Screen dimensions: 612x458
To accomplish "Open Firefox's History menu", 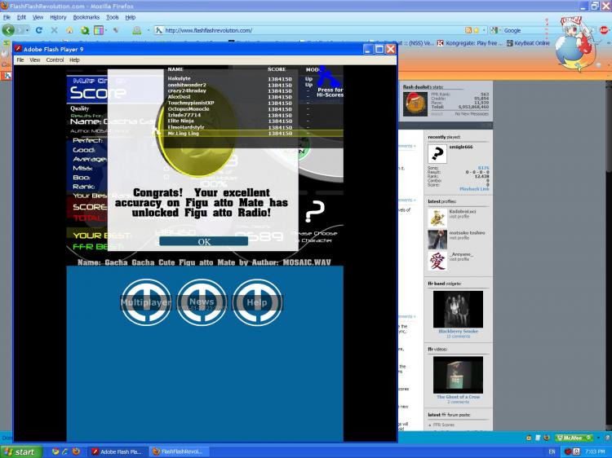I will (x=58, y=17).
